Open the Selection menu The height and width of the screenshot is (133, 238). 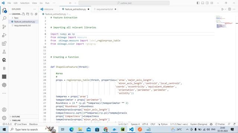pyautogui.click(x=25, y=3)
